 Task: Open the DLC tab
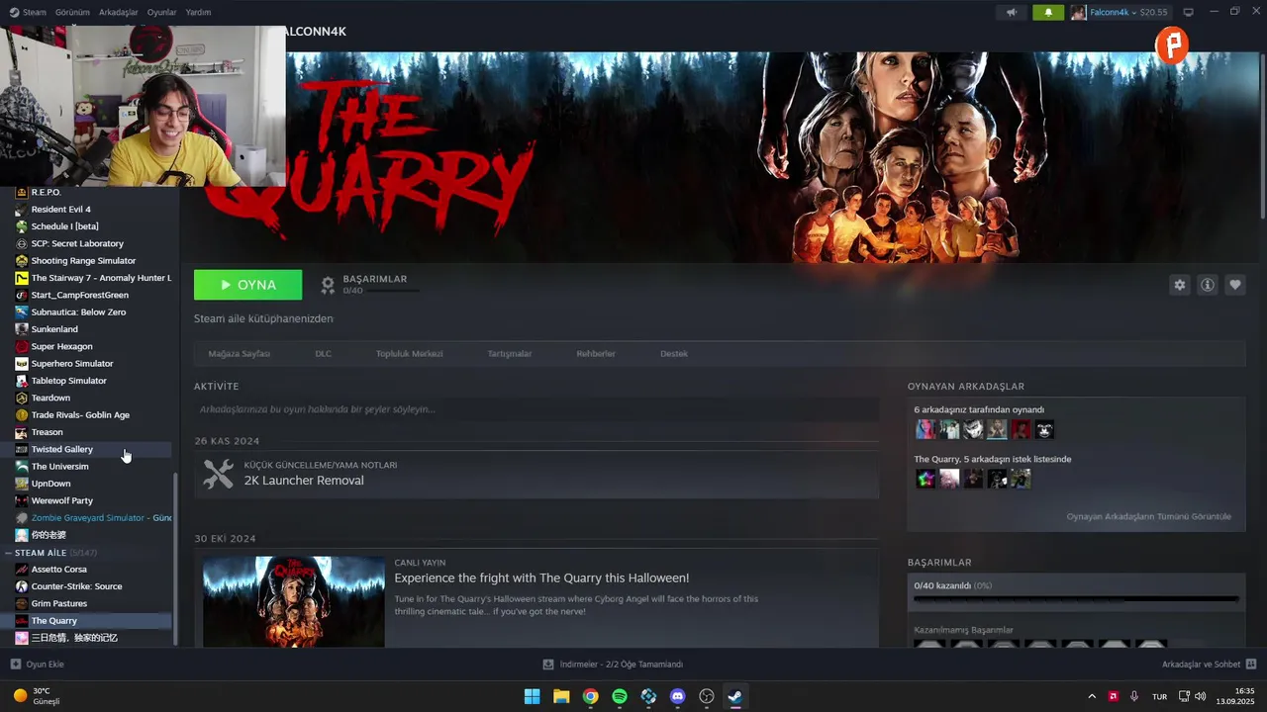(323, 353)
